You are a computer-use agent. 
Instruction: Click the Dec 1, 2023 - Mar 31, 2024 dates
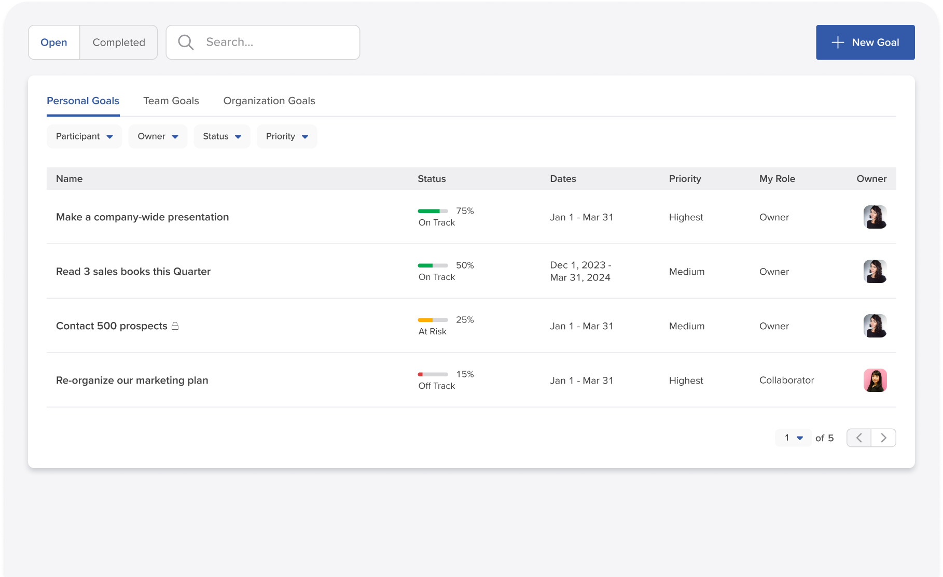coord(580,271)
